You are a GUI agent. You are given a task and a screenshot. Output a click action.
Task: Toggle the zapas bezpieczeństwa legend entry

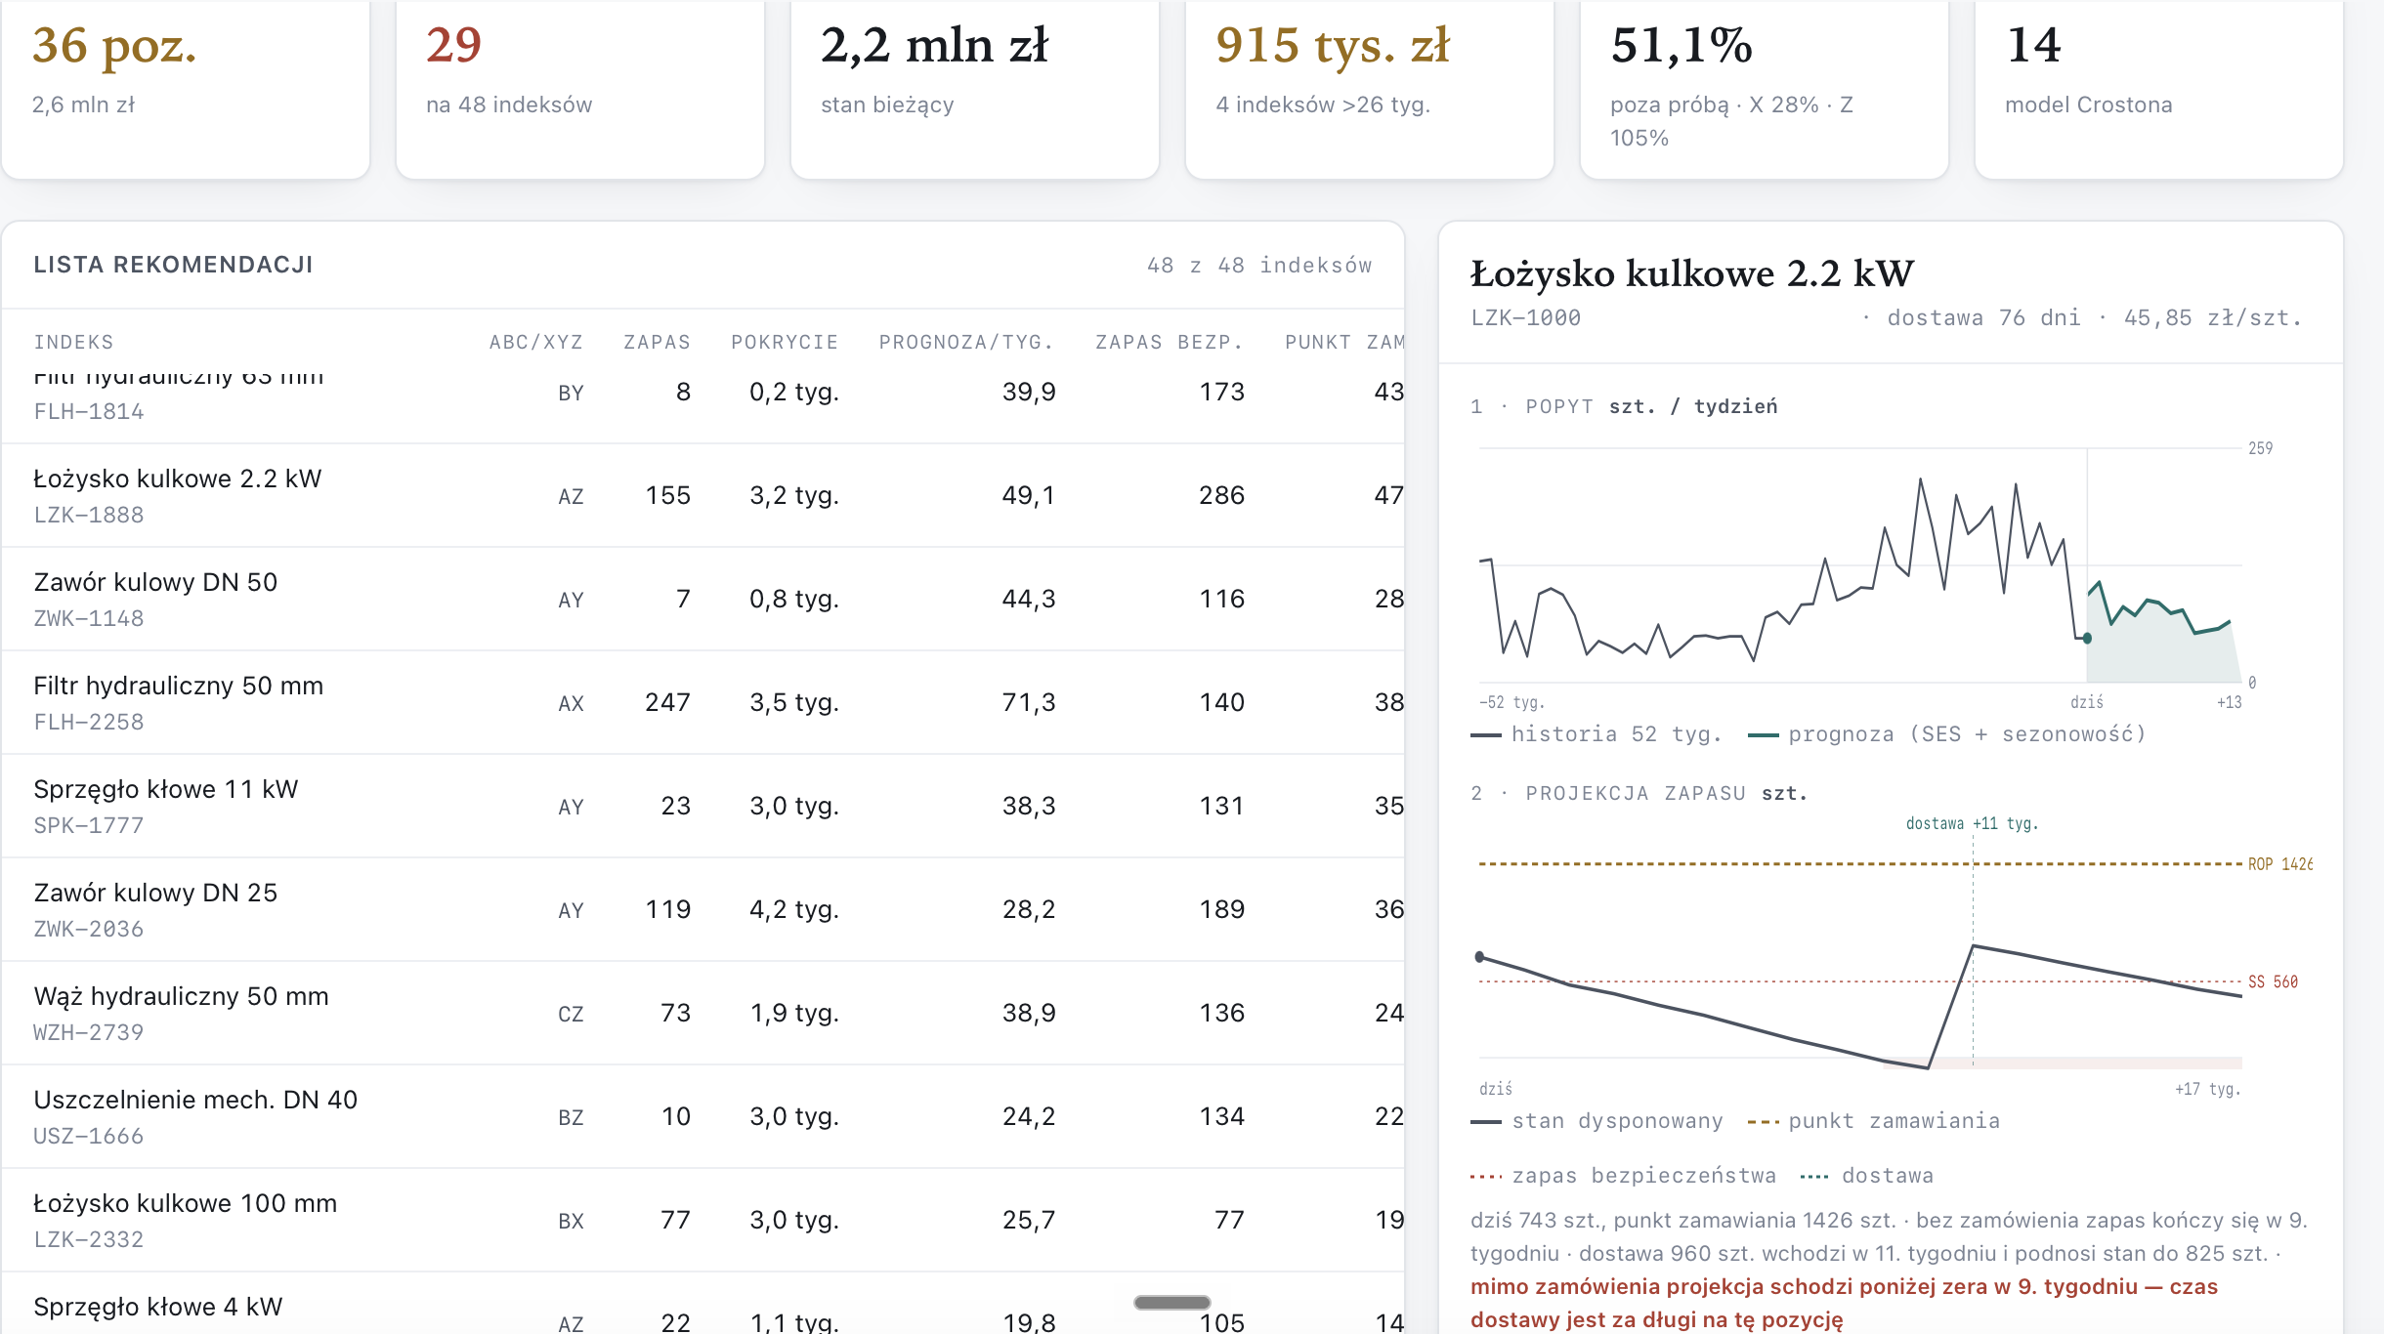[1623, 1176]
